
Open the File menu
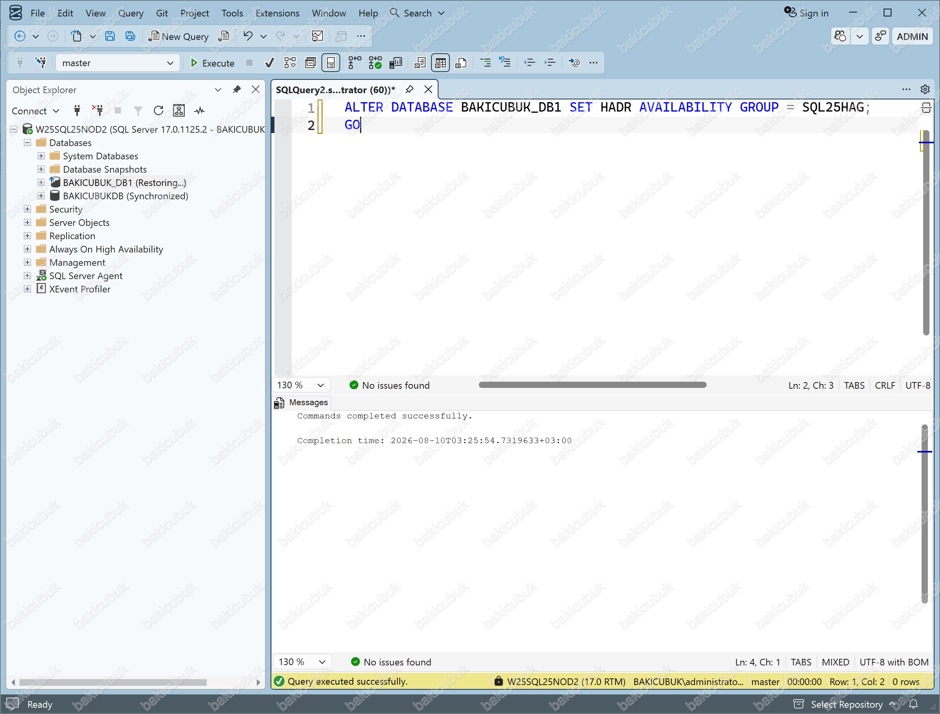point(38,13)
